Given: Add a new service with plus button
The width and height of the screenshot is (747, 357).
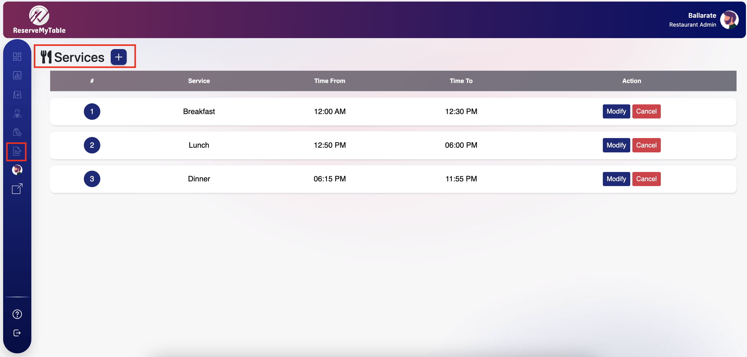Looking at the screenshot, I should (x=119, y=57).
